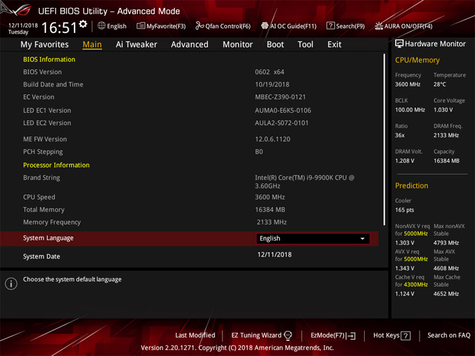Click the 16:51 clock display
The height and width of the screenshot is (356, 475).
tap(59, 28)
